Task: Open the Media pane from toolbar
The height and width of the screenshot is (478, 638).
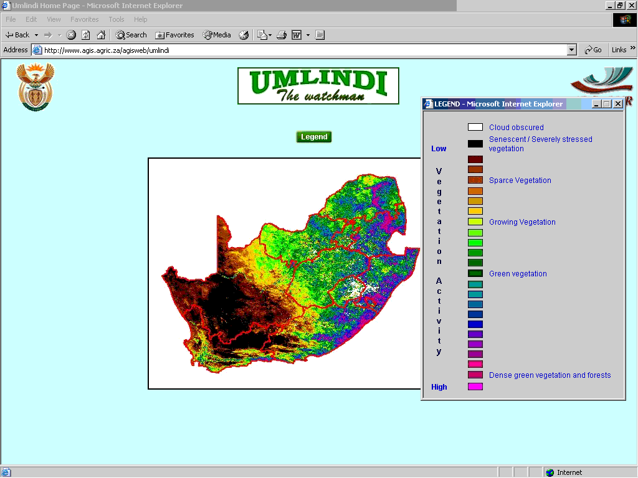Action: (217, 35)
